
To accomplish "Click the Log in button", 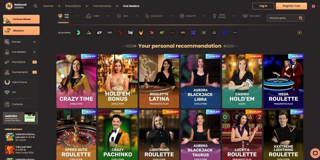I will pos(263,6).
